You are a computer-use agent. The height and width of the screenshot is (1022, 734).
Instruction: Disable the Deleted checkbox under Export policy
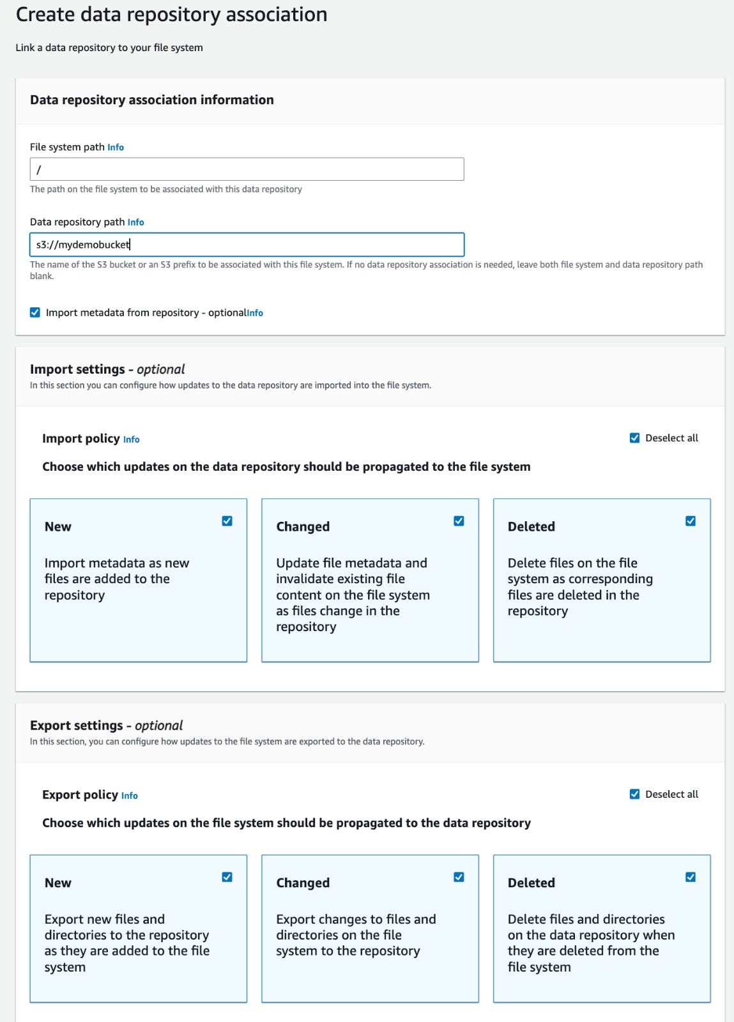(x=691, y=877)
